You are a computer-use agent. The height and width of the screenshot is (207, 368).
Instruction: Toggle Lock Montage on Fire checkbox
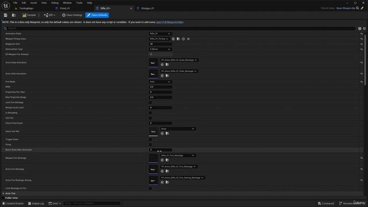pyautogui.click(x=150, y=189)
